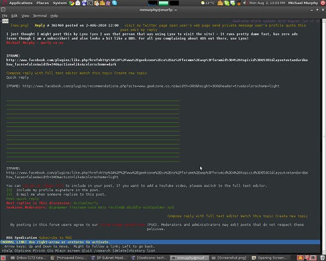The width and height of the screenshot is (326, 261).
Task: Click 'Create new topic' link above Quick reply
Action: (x=130, y=73)
